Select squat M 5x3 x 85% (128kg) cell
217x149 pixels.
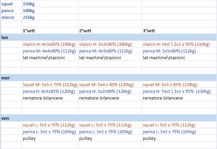click(x=170, y=84)
